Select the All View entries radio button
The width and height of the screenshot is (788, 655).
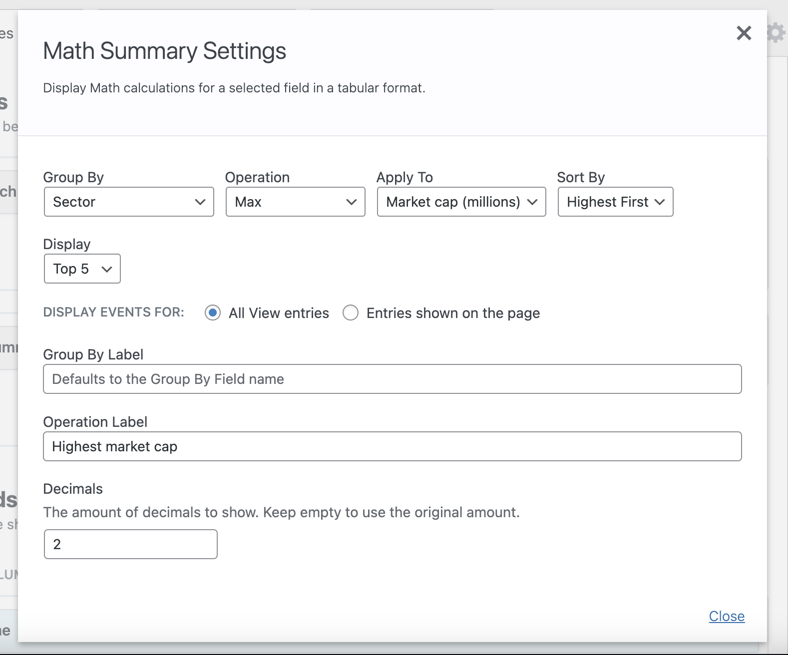213,313
